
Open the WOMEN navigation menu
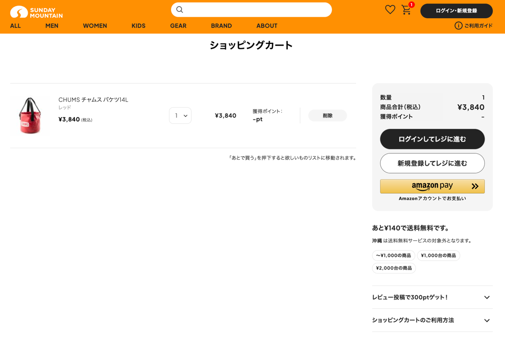95,26
